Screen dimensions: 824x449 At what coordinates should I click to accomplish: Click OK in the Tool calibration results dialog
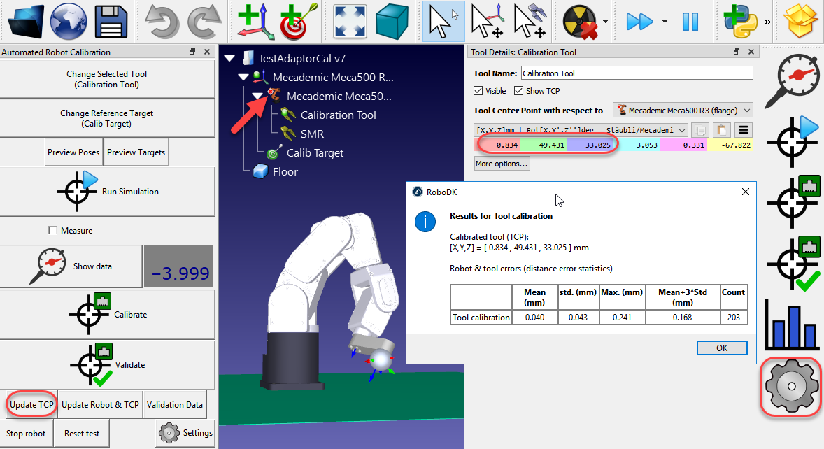tap(721, 348)
